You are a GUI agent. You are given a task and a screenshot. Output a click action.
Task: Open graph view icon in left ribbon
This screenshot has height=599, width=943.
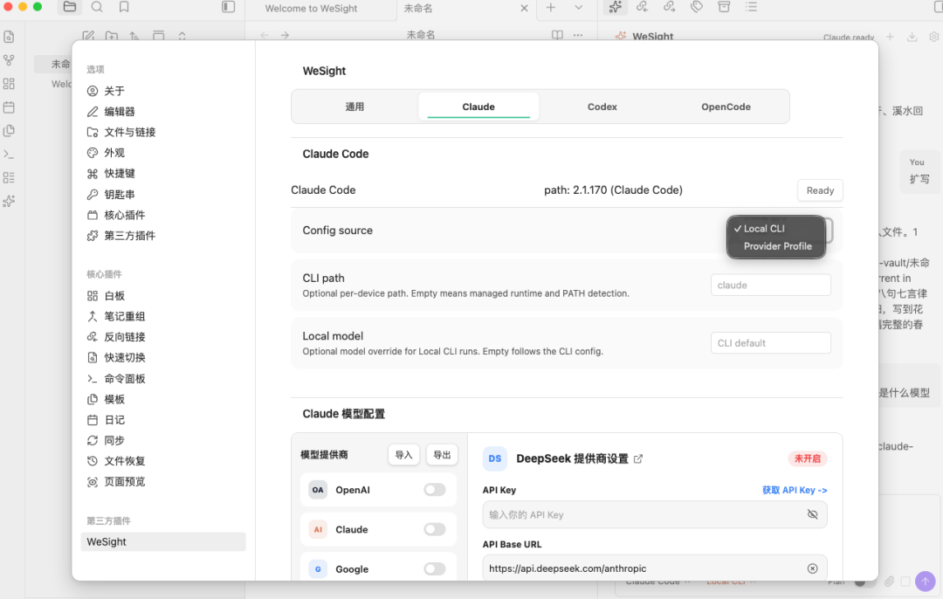pyautogui.click(x=9, y=60)
